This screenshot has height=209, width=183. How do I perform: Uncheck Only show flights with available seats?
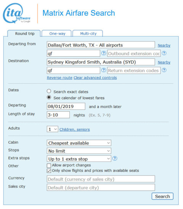point(49,171)
